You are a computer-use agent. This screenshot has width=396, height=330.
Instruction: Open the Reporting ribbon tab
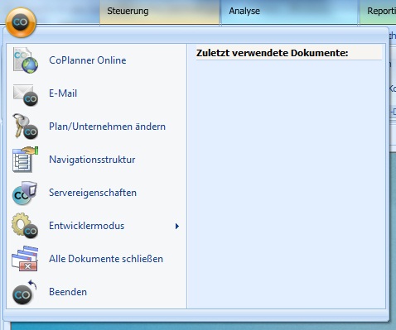coord(379,12)
